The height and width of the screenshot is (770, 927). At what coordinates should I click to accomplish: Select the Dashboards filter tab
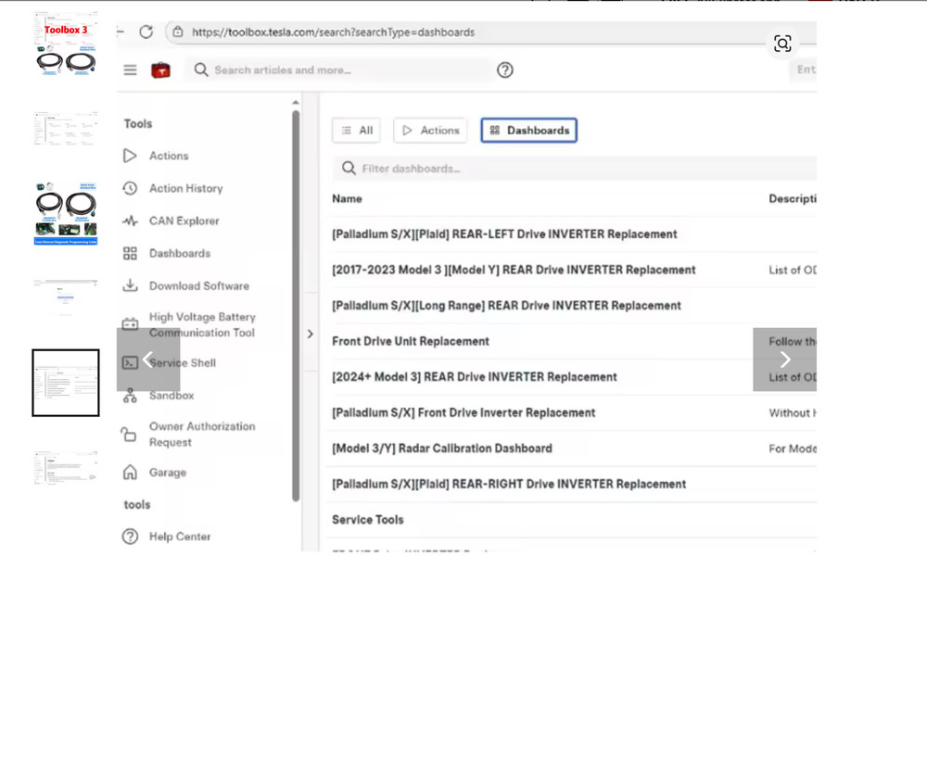[529, 131]
